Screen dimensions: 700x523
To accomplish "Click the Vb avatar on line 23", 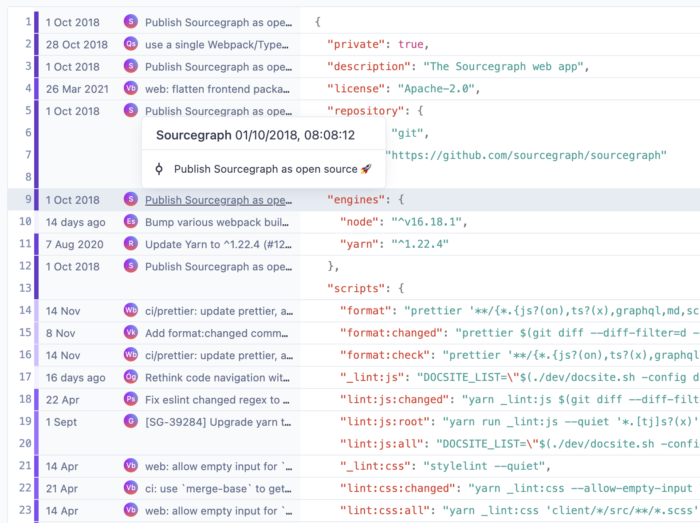I will pyautogui.click(x=131, y=510).
